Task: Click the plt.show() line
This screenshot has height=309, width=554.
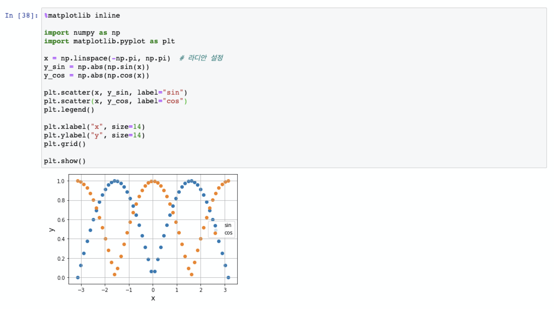Action: coord(65,161)
